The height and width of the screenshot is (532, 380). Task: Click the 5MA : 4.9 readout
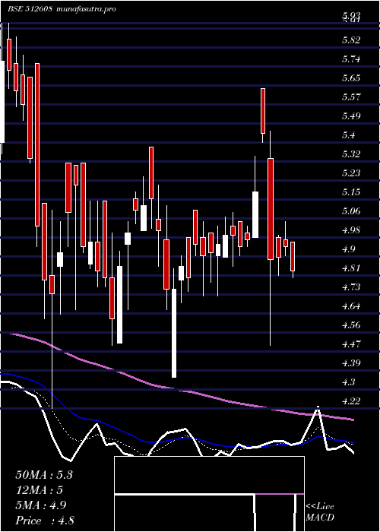41,505
